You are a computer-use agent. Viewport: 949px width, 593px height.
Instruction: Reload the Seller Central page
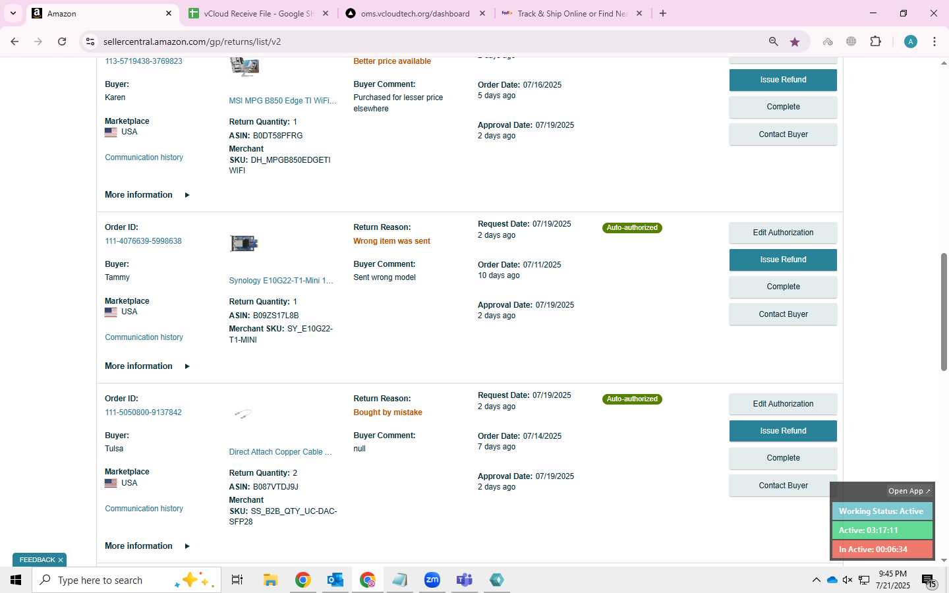point(62,42)
